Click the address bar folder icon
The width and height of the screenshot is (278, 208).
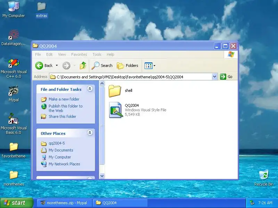[53, 77]
